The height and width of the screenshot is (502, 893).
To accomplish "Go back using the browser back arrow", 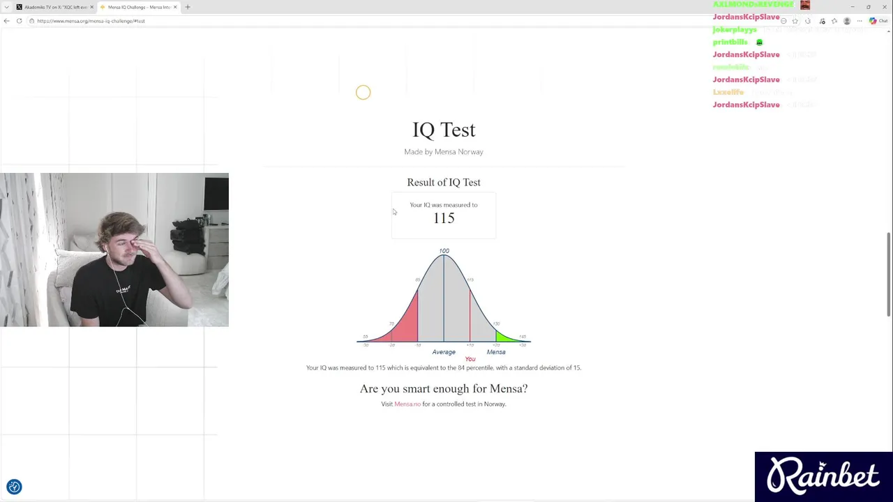I will tap(6, 21).
